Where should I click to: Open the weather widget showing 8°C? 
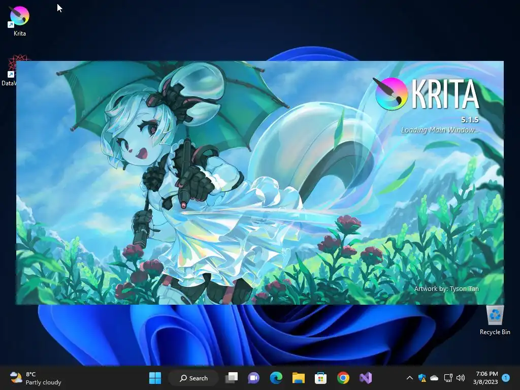coord(36,378)
